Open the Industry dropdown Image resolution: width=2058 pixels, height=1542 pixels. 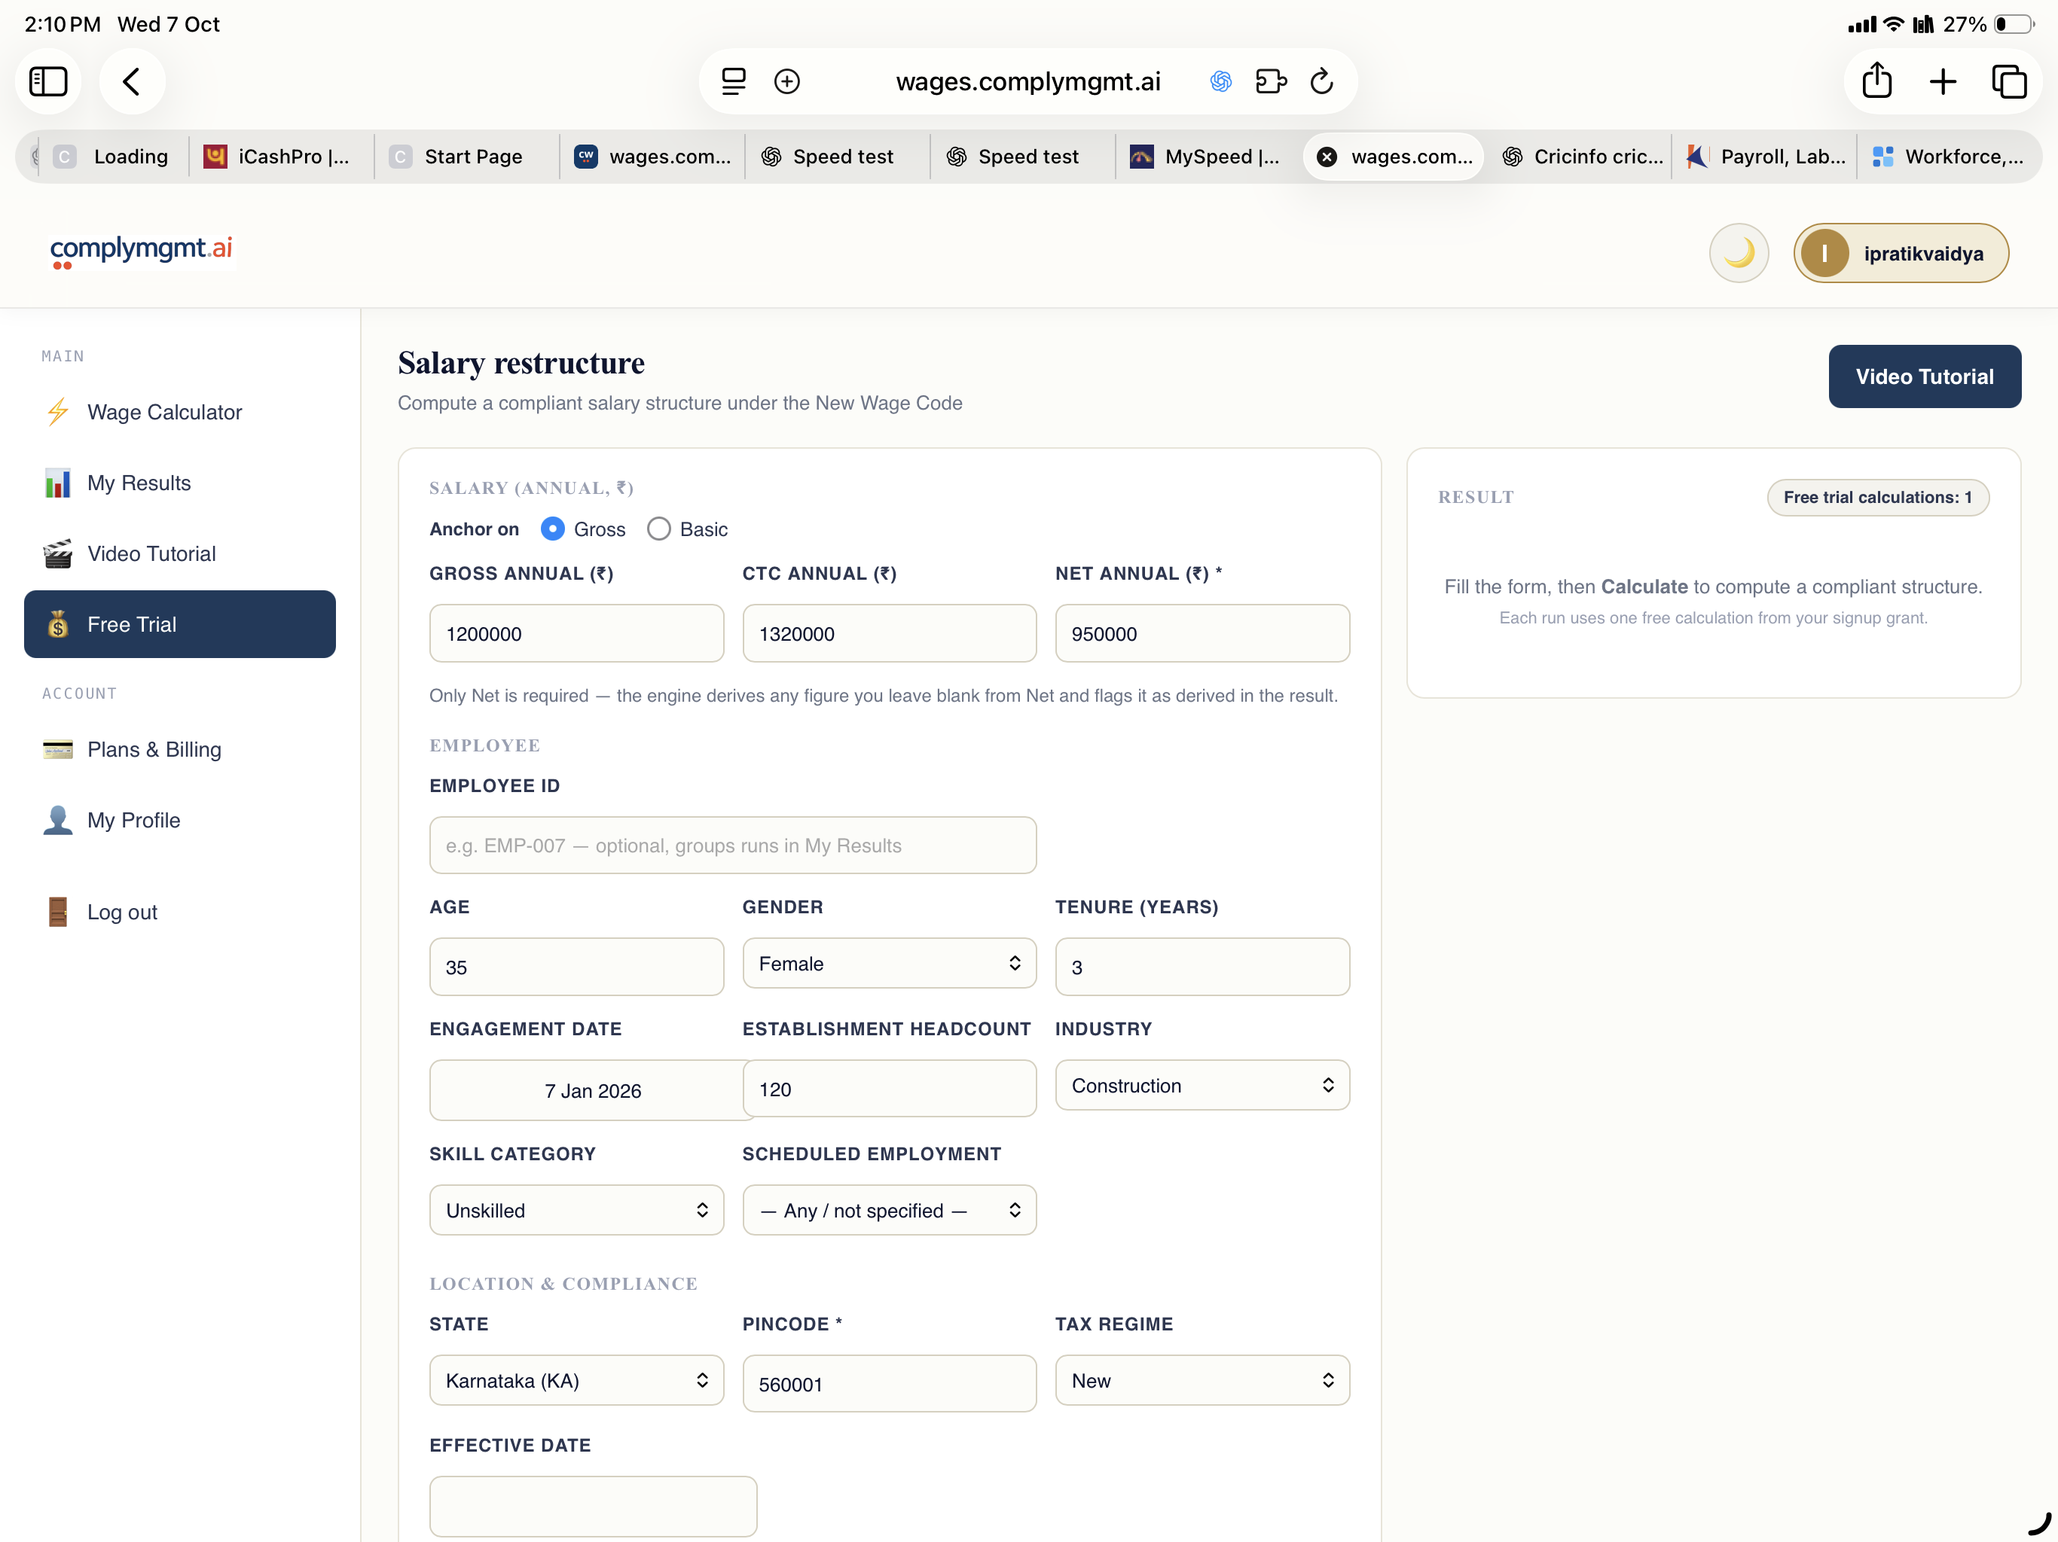[1202, 1086]
